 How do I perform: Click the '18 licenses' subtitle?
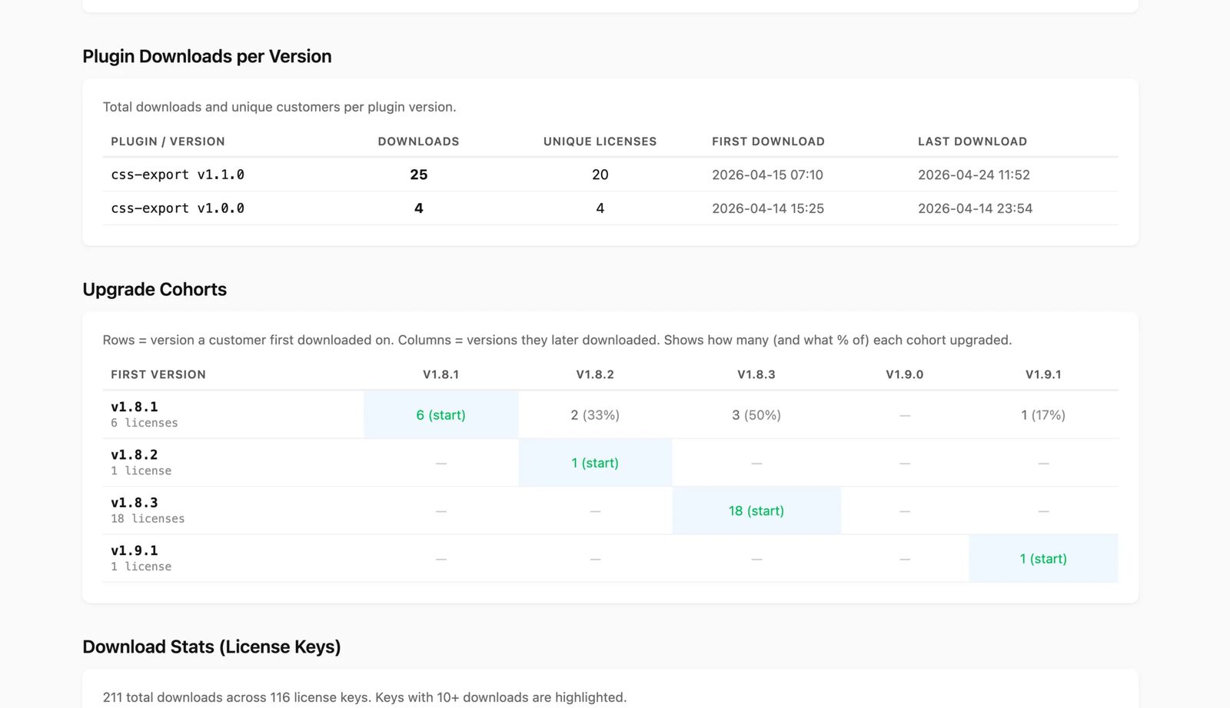[148, 519]
